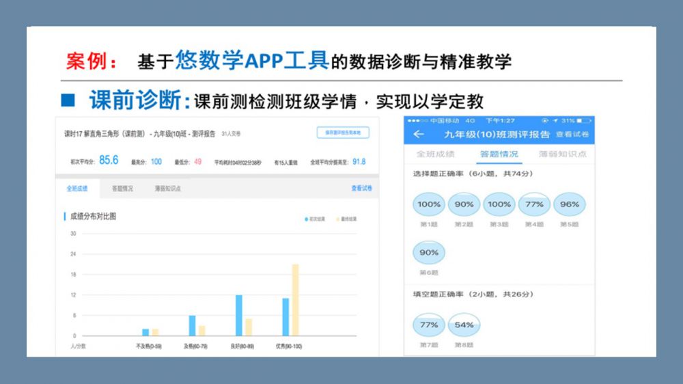
Task: Tap the 100% bubble for question 1
Action: tap(429, 204)
